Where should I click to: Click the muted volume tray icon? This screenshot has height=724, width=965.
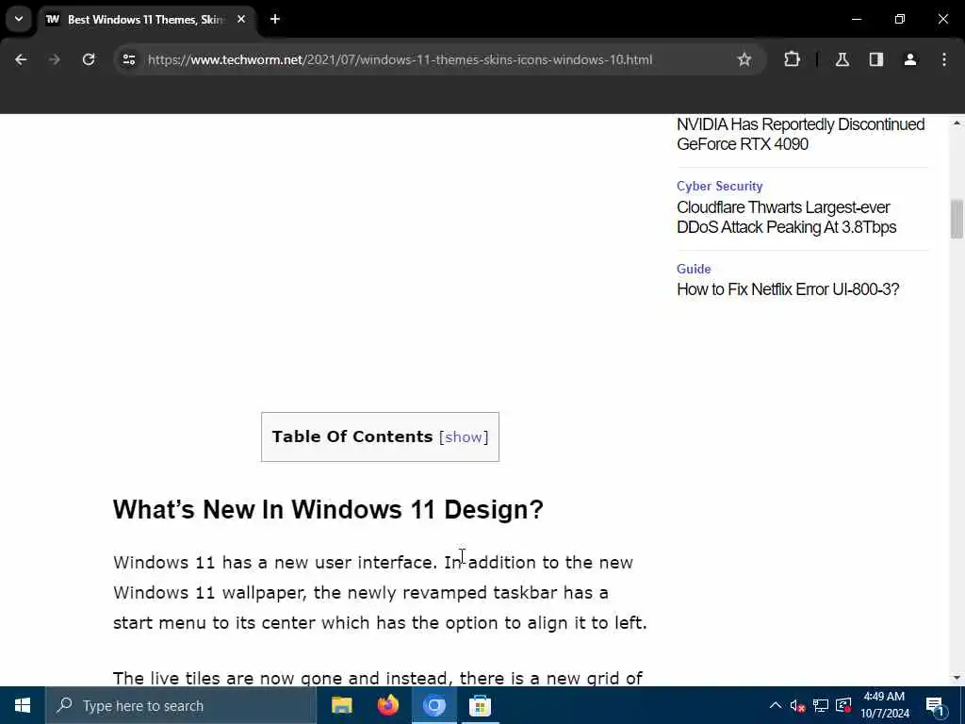797,705
